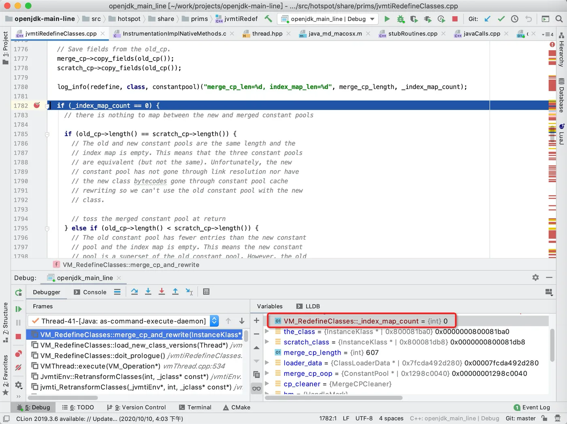Viewport: 567px width, 424px height.
Task: Click the Frames list horizontal scrollbar
Action: pyautogui.click(x=63, y=398)
